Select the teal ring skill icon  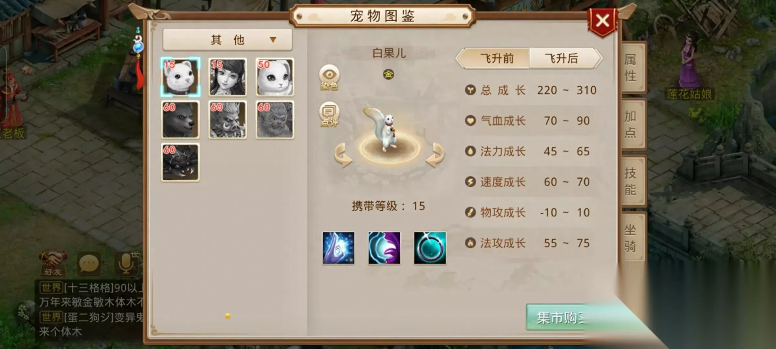(x=430, y=248)
